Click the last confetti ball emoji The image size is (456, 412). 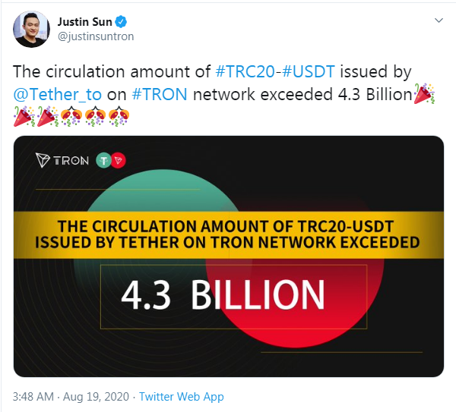[x=119, y=116]
